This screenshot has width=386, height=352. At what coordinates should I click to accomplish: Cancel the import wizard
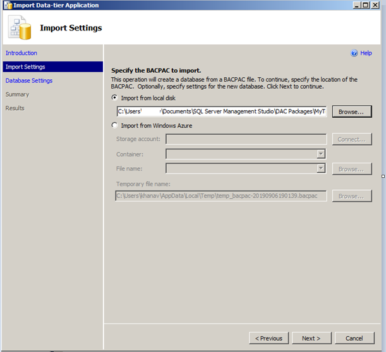354,338
